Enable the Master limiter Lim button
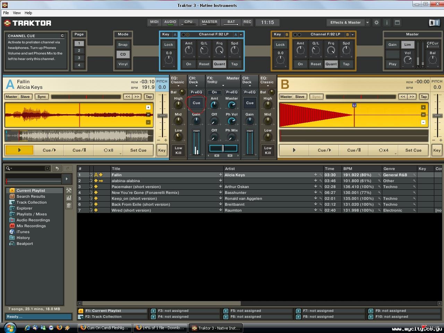The image size is (444, 333). [408, 45]
